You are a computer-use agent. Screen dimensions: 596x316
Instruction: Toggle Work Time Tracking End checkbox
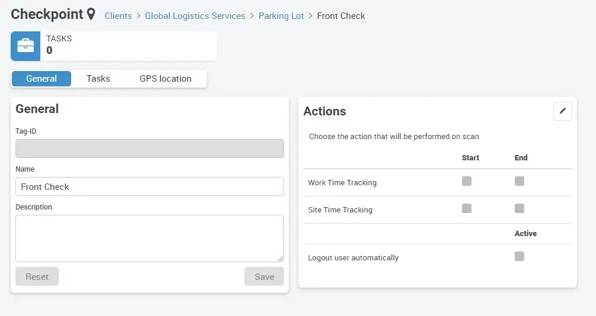pos(519,181)
